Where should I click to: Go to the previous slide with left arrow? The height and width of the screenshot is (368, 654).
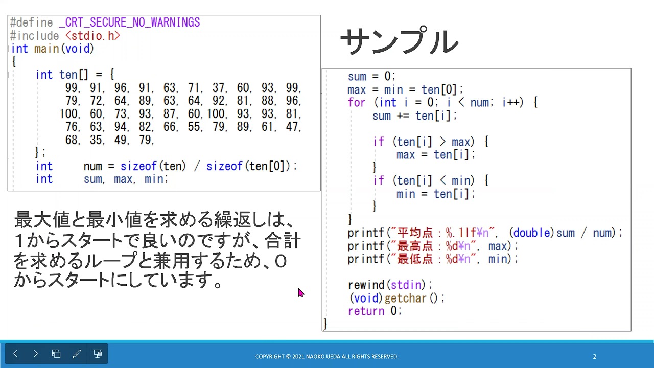tap(16, 354)
